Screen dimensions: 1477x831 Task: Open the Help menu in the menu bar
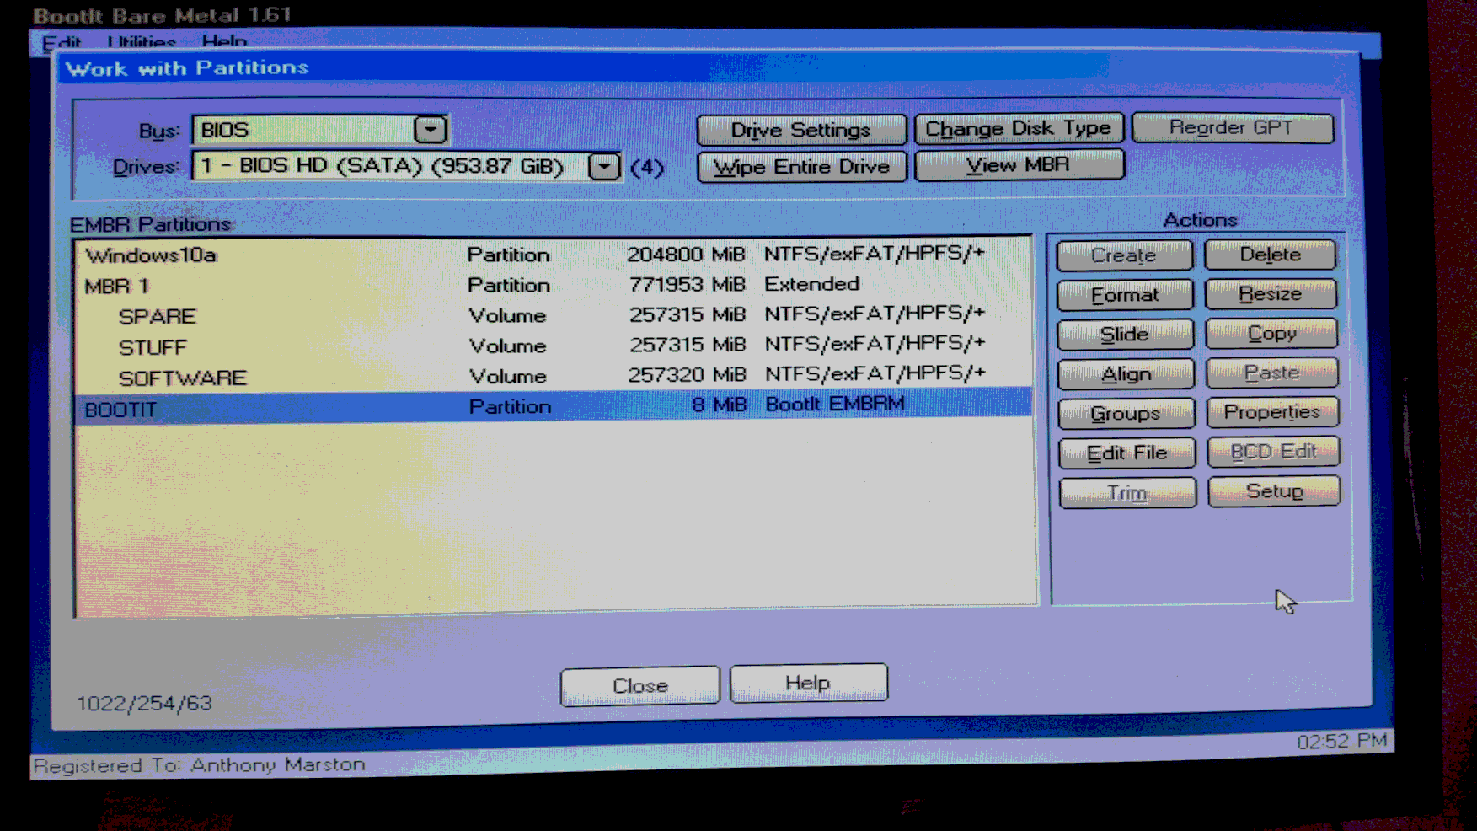coord(224,41)
